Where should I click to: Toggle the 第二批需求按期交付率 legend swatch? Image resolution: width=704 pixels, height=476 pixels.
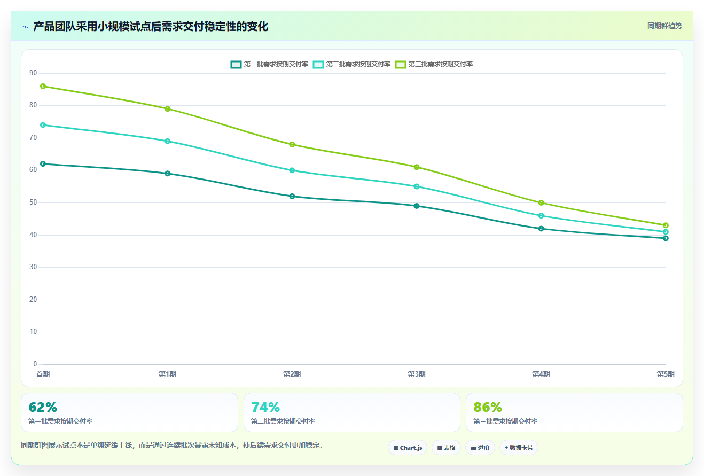[318, 64]
